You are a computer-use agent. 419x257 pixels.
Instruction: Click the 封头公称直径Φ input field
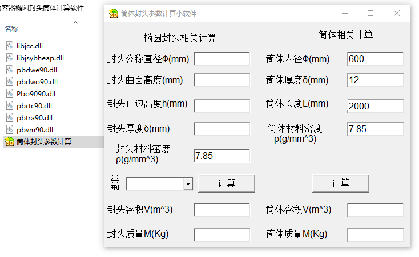221,59
